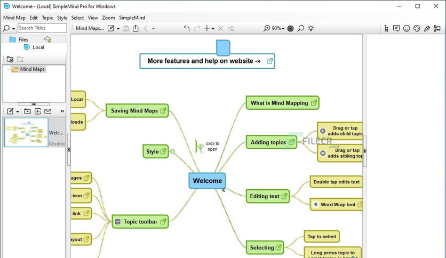Open the note comment icon
Screen dimensions: 446x258
point(396,28)
